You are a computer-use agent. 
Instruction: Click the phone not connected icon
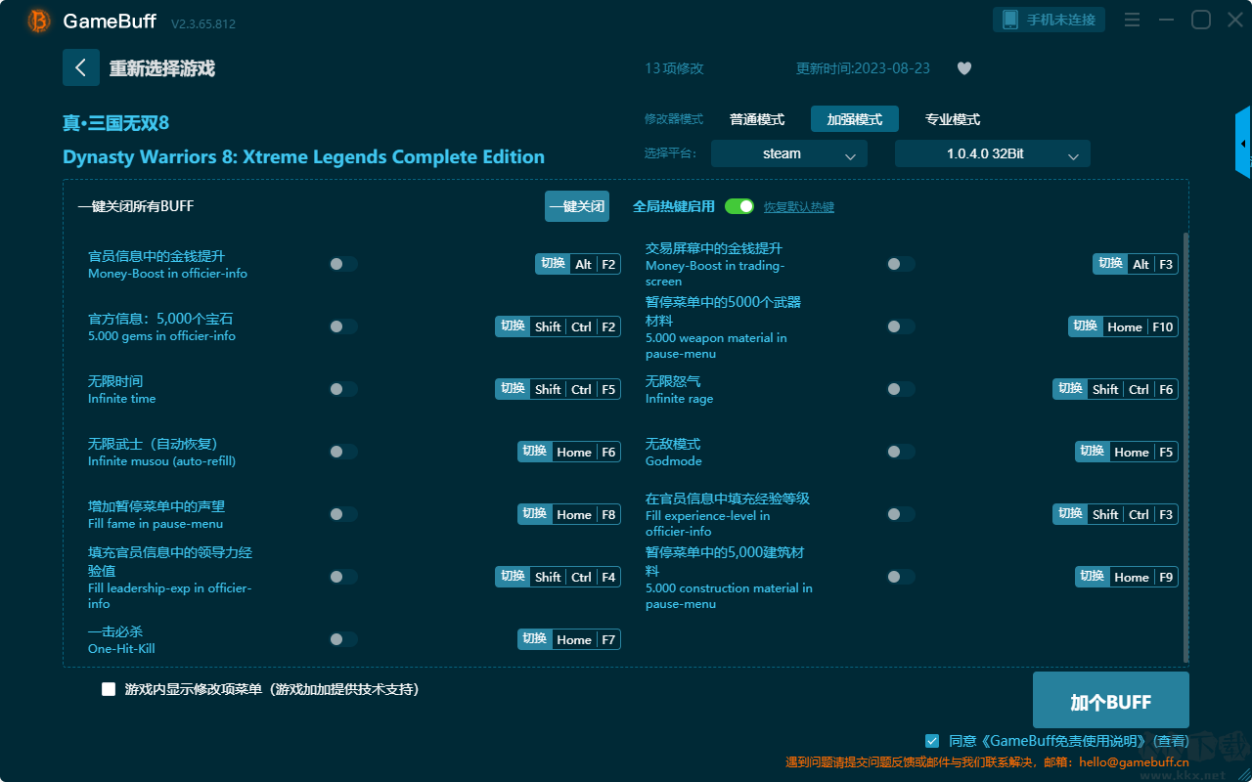(1010, 20)
